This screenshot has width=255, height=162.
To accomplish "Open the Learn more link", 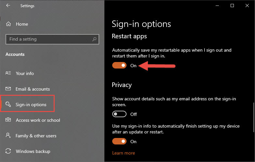I will pyautogui.click(x=124, y=153).
